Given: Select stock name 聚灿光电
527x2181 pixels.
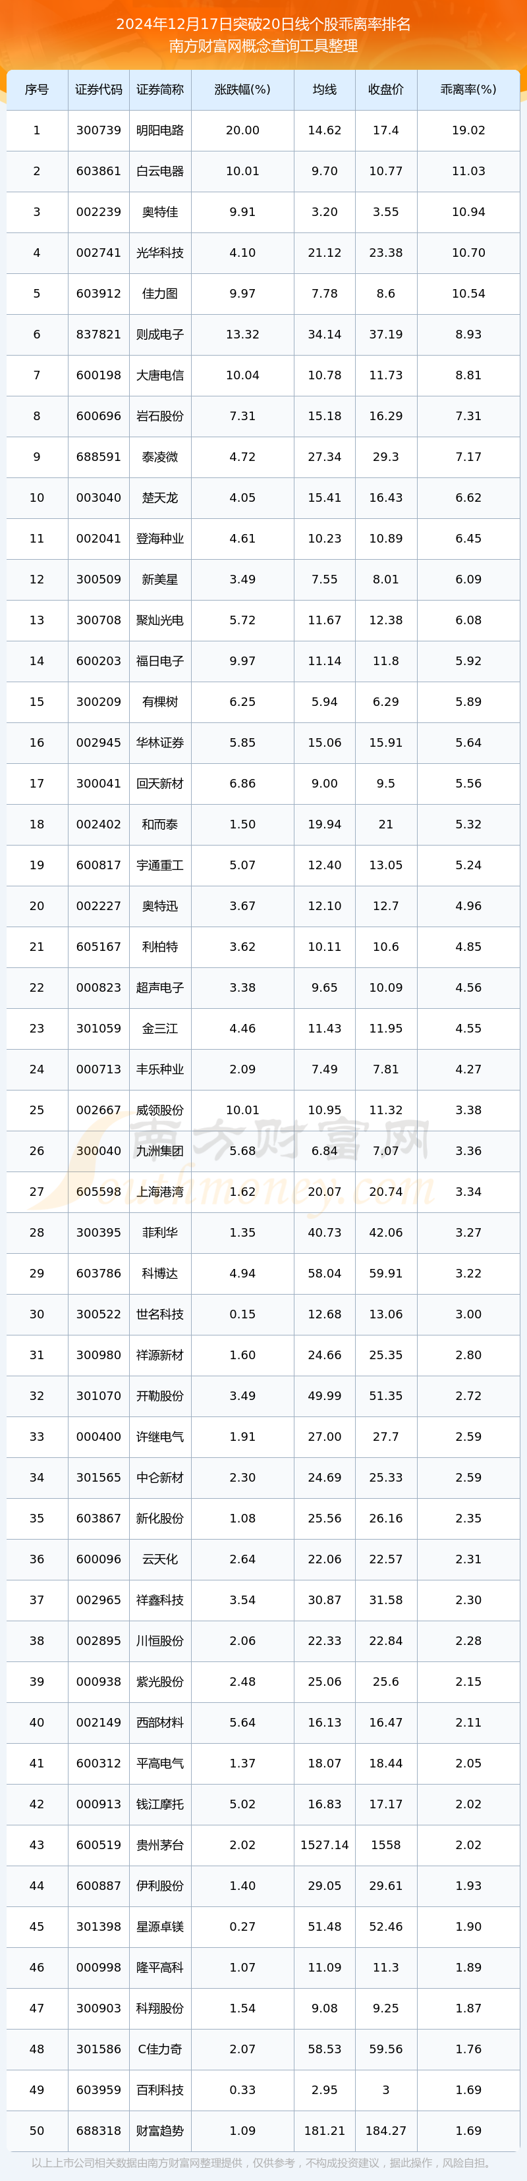Looking at the screenshot, I should (x=160, y=620).
